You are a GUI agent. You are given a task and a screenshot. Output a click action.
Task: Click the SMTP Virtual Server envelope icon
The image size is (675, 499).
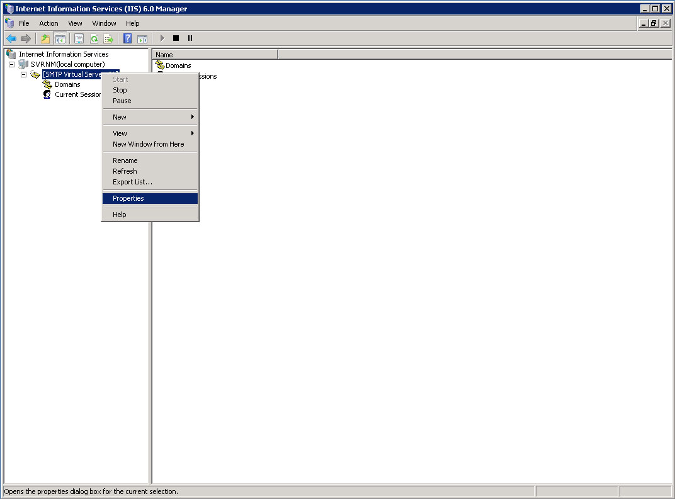35,74
